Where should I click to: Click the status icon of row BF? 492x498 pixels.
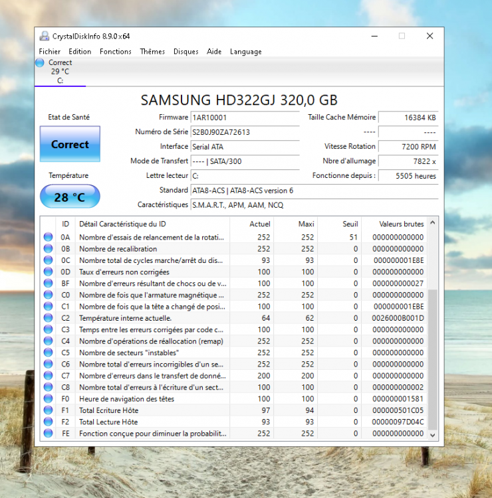pyautogui.click(x=49, y=284)
